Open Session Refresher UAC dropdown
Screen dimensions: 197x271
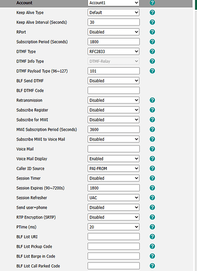(x=113, y=198)
